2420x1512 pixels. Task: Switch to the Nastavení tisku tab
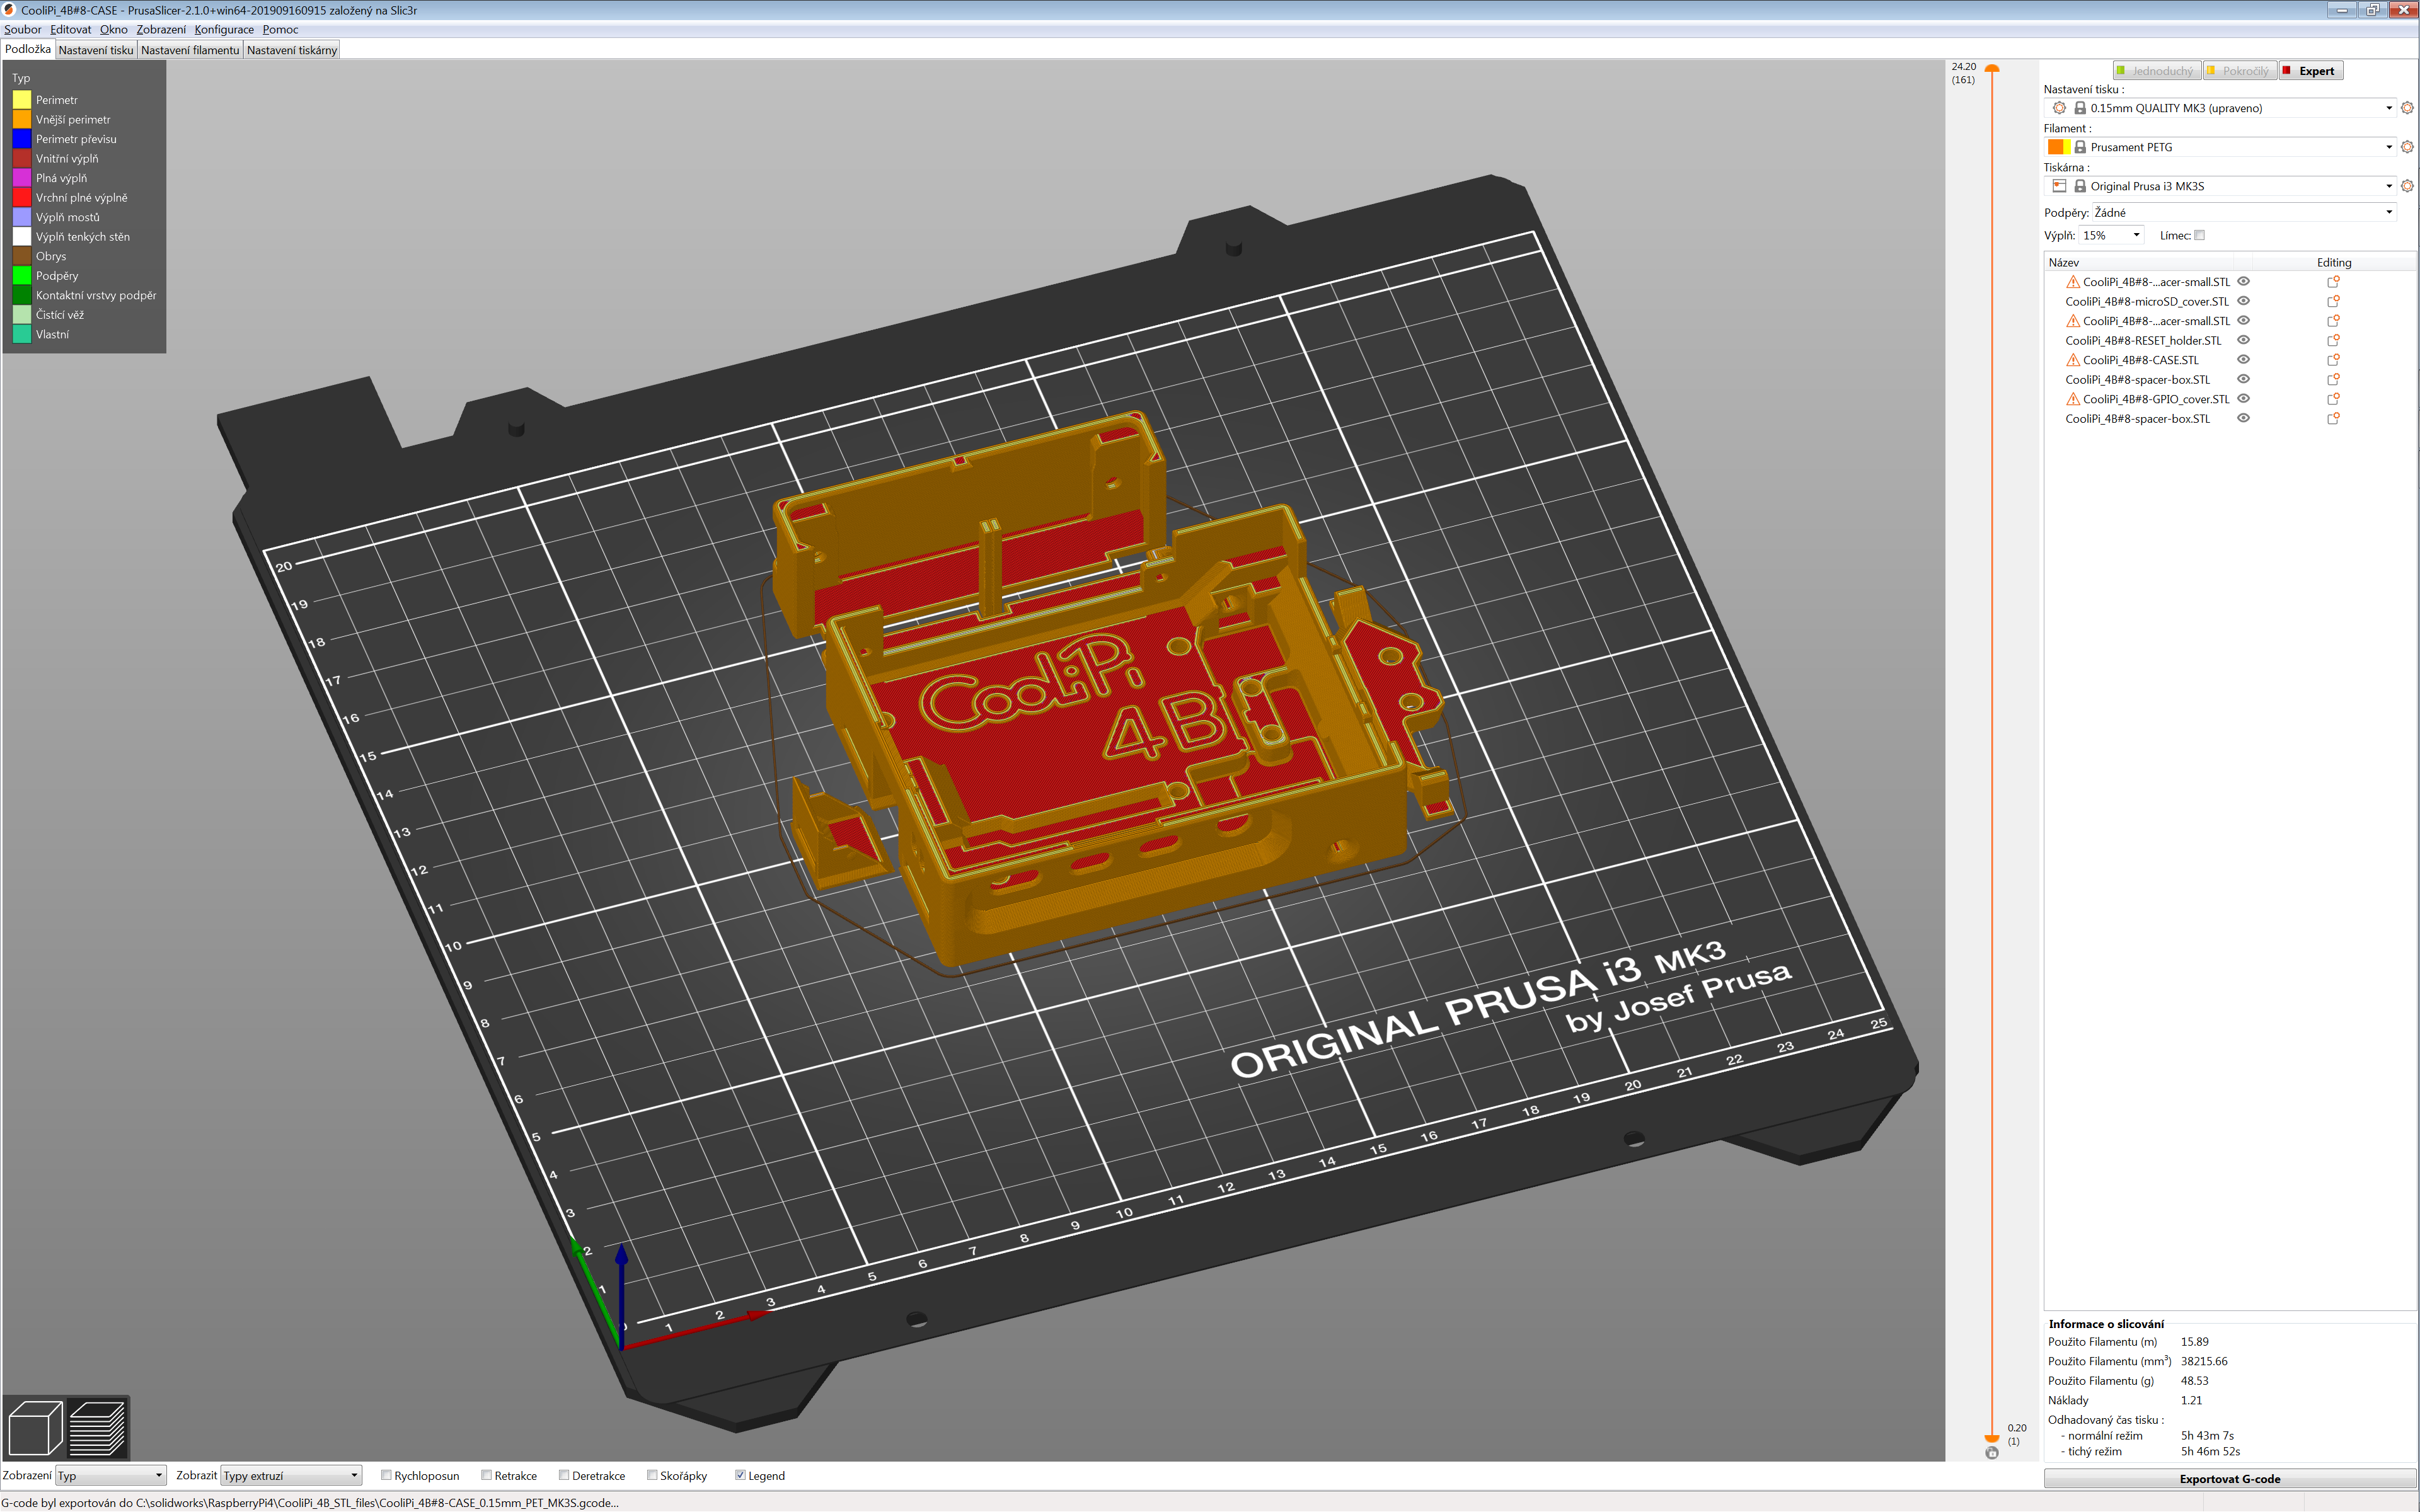click(x=96, y=50)
